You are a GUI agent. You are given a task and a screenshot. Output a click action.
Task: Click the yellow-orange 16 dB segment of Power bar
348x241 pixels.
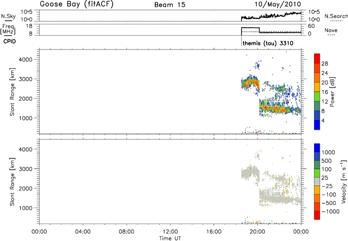tap(317, 87)
